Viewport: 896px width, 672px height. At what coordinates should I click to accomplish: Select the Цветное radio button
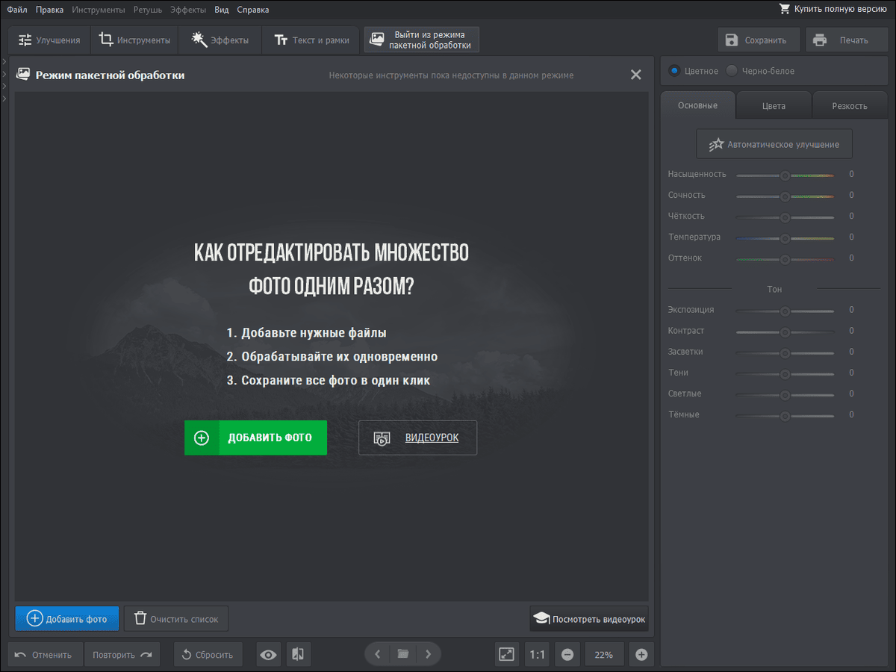coord(675,71)
